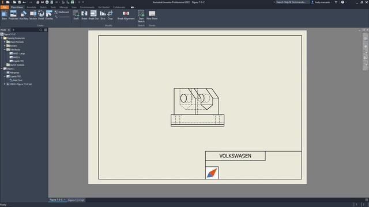Click the Home icon in quick access toolbar

[37, 2]
